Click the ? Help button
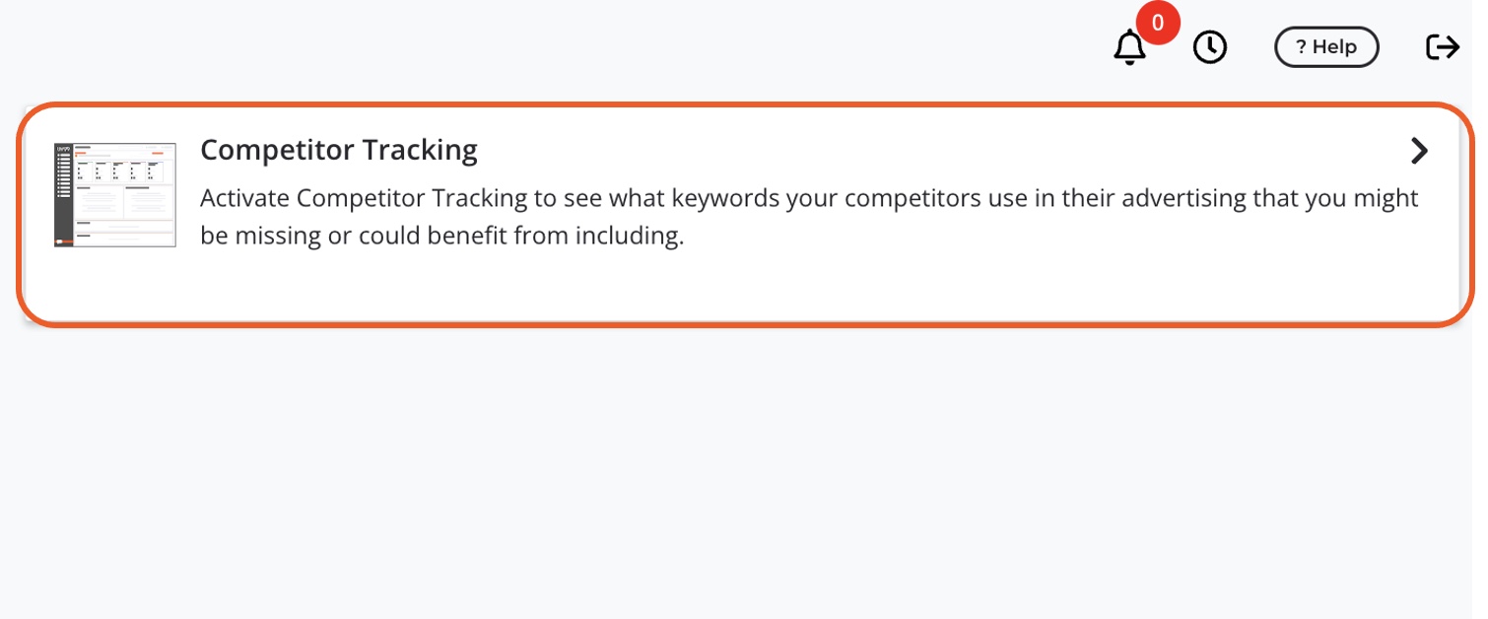Viewport: 1488px width, 619px height. 1326,47
